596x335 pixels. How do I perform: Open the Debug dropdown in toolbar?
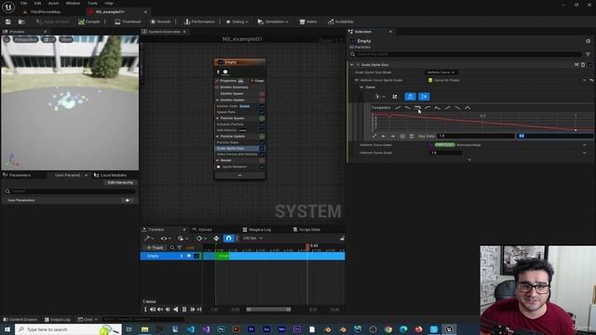pos(237,21)
